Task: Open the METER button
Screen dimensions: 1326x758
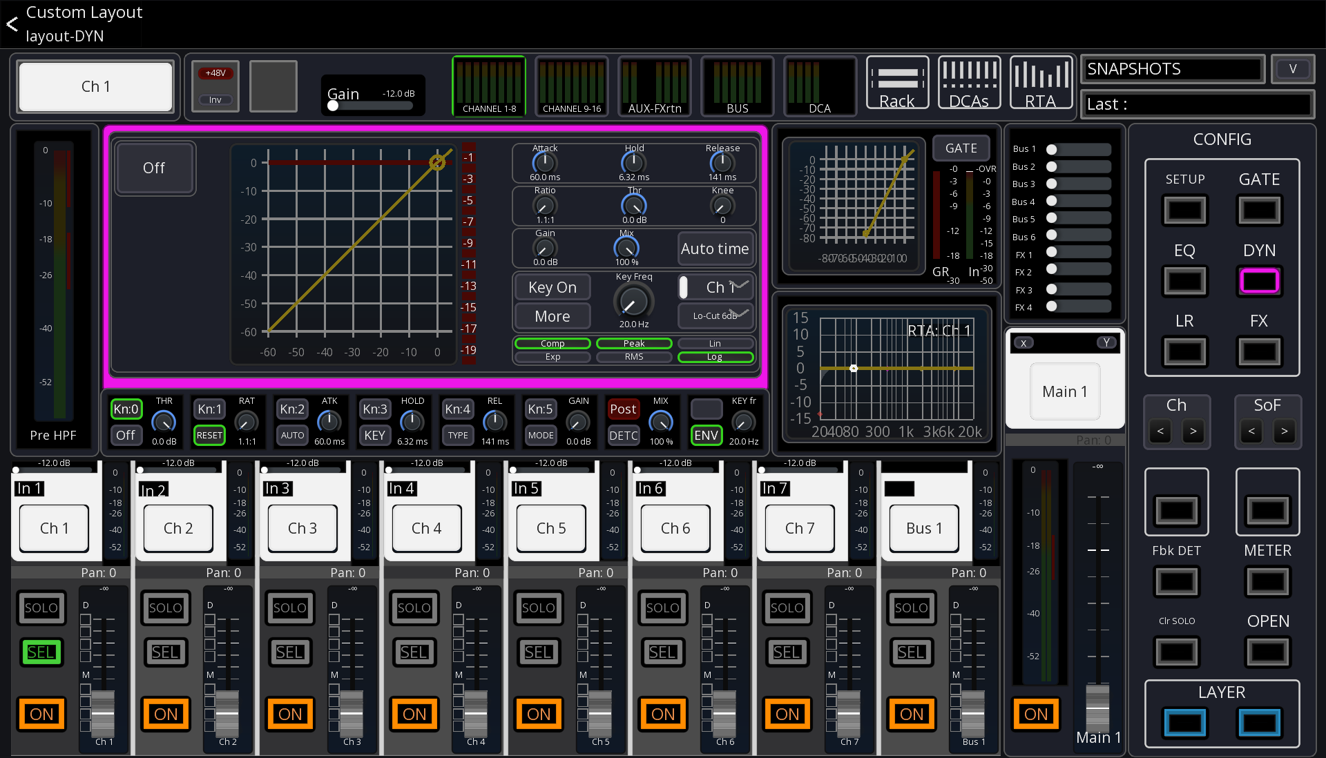Action: tap(1267, 581)
